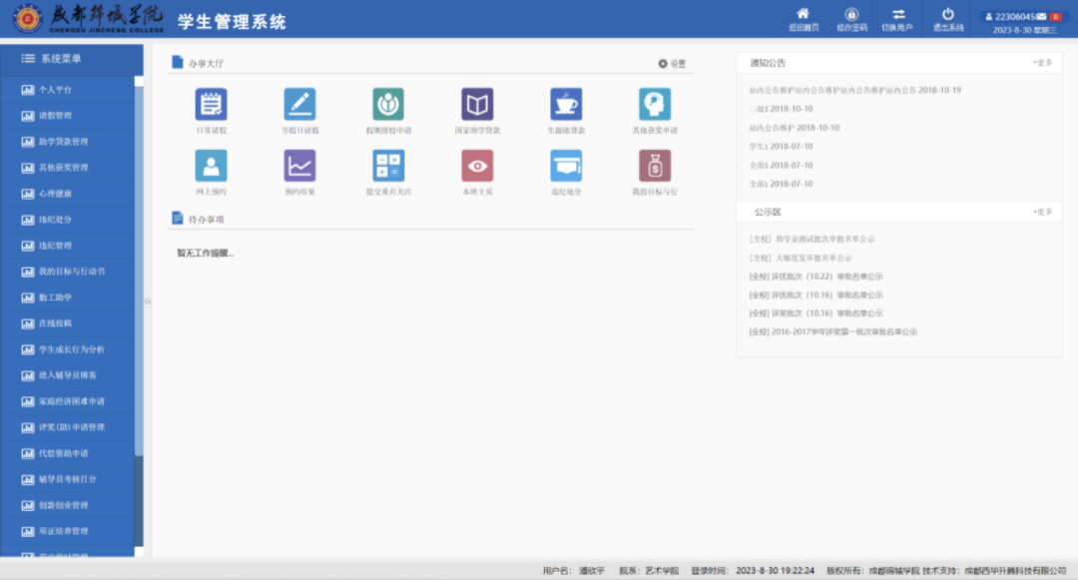The width and height of the screenshot is (1078, 580).
Task: Open notice 全部1 2018-07-10
Action: pyautogui.click(x=781, y=184)
